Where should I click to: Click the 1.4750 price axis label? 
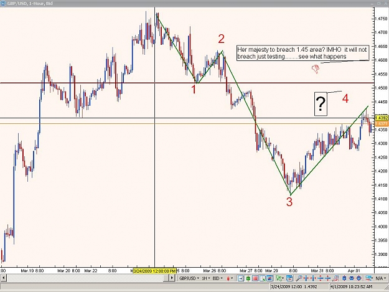pos(381,19)
